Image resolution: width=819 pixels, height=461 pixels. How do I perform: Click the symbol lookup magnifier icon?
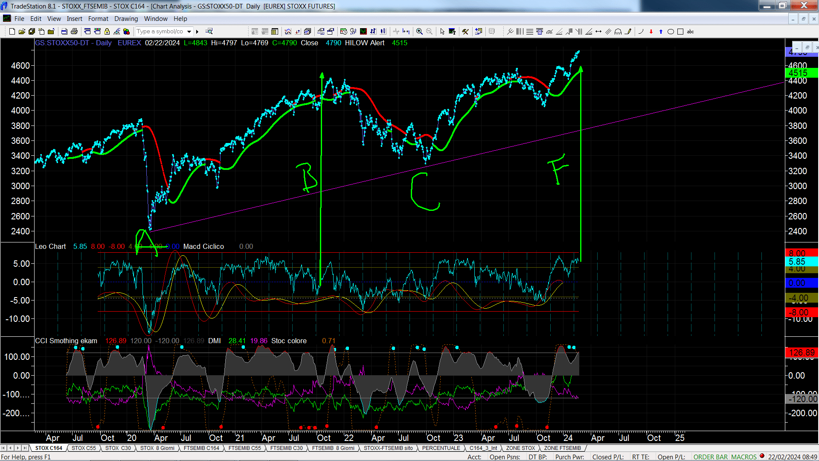pyautogui.click(x=209, y=31)
